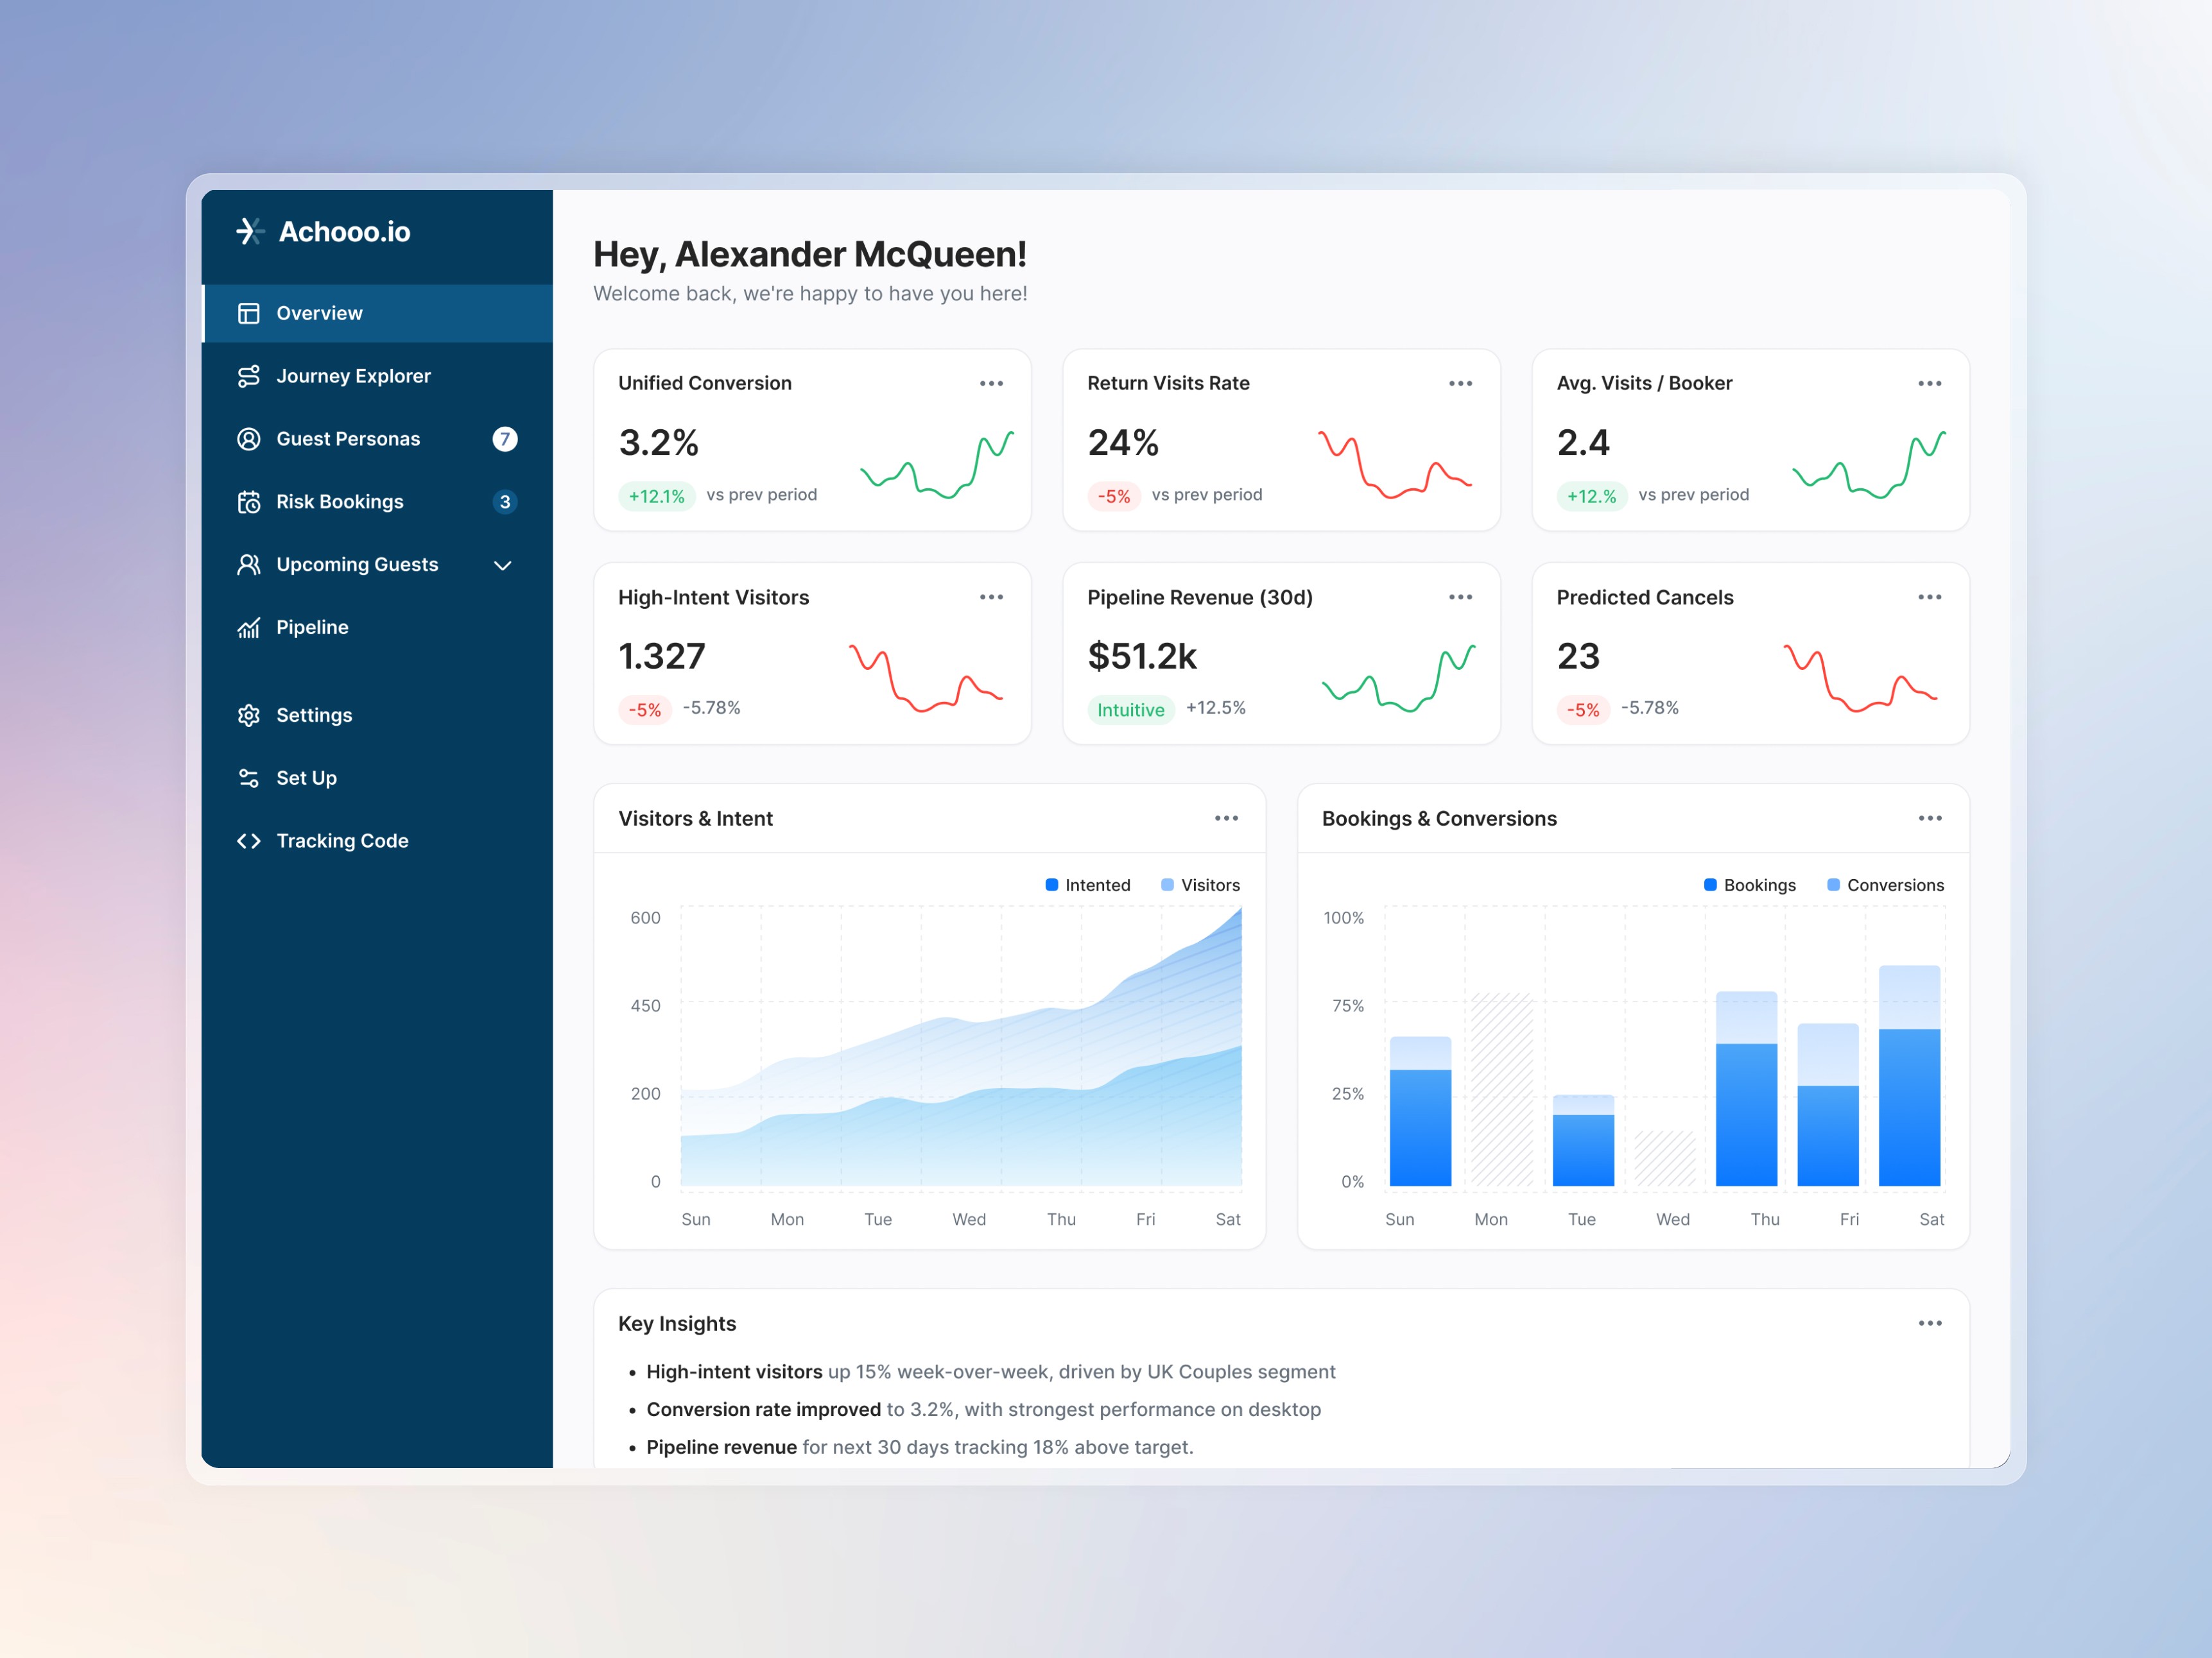Image resolution: width=2212 pixels, height=1658 pixels.
Task: Click the Tracking Code brackets icon
Action: pyautogui.click(x=248, y=841)
